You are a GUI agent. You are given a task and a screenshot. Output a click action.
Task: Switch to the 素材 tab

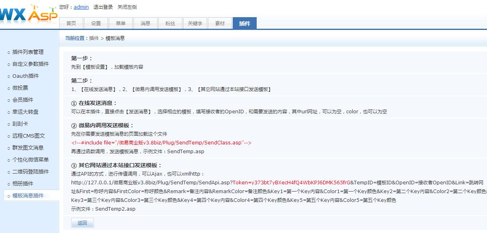coord(220,23)
